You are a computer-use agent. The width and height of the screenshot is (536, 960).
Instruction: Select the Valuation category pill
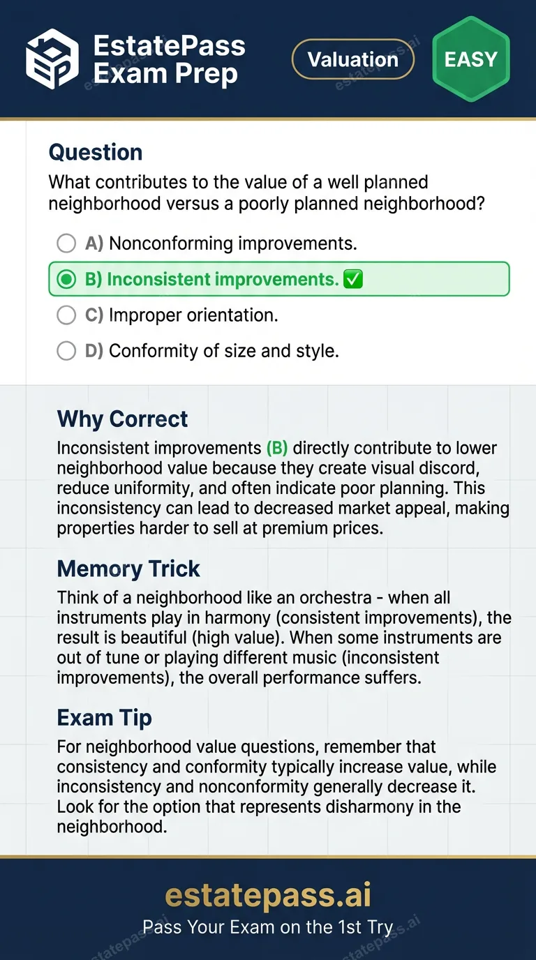pyautogui.click(x=353, y=59)
